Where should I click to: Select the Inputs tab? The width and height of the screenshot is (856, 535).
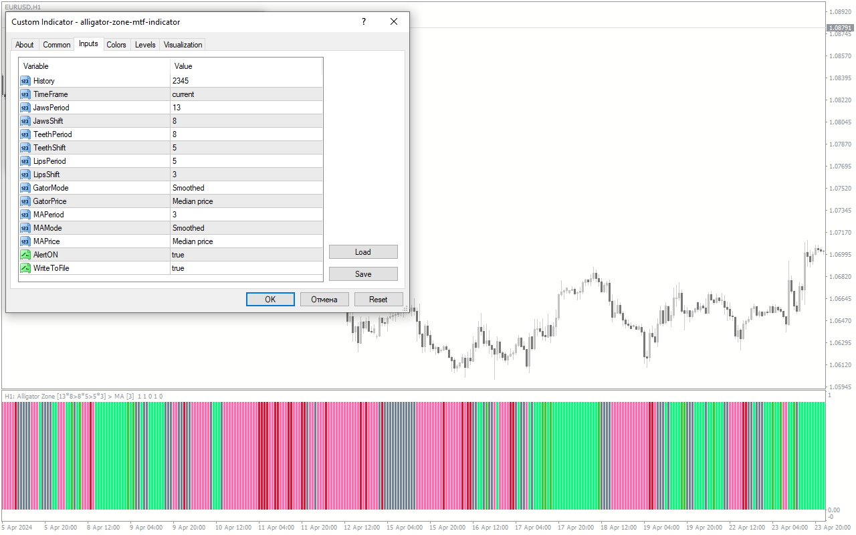click(x=88, y=43)
